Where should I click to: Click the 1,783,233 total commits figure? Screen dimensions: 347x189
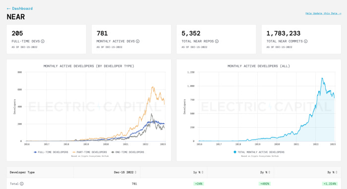pyautogui.click(x=284, y=33)
